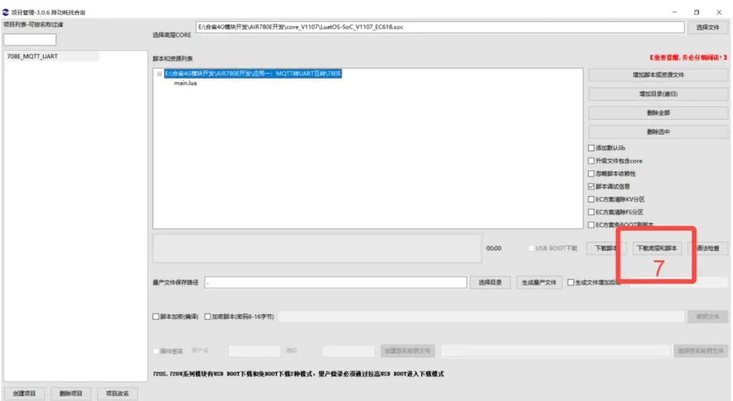Uncheck 脚本调试信息 checkbox
Image resolution: width=733 pixels, height=401 pixels.
591,186
